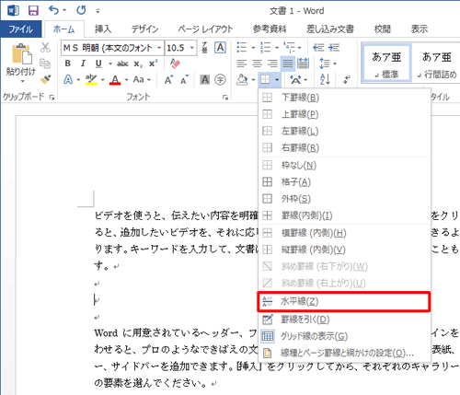The height and width of the screenshot is (395, 460).
Task: Expand the Clipboard dialog launcher
Action: click(52, 98)
